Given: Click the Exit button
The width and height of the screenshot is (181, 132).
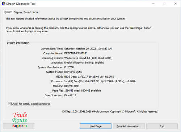Looking at the screenshot, I should [162, 126].
